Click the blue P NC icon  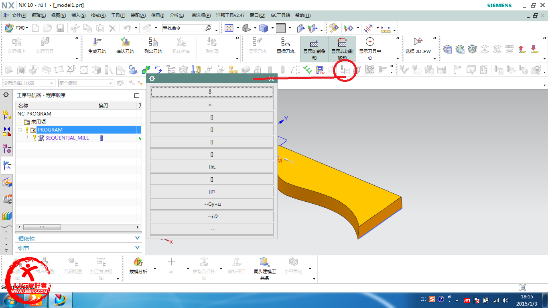tap(320, 70)
